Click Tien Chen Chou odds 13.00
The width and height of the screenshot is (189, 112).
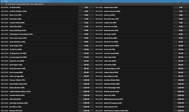[181, 19]
